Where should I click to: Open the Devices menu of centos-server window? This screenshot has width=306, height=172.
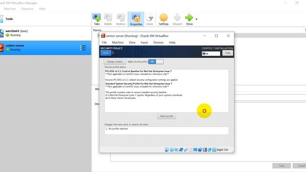click(x=158, y=43)
